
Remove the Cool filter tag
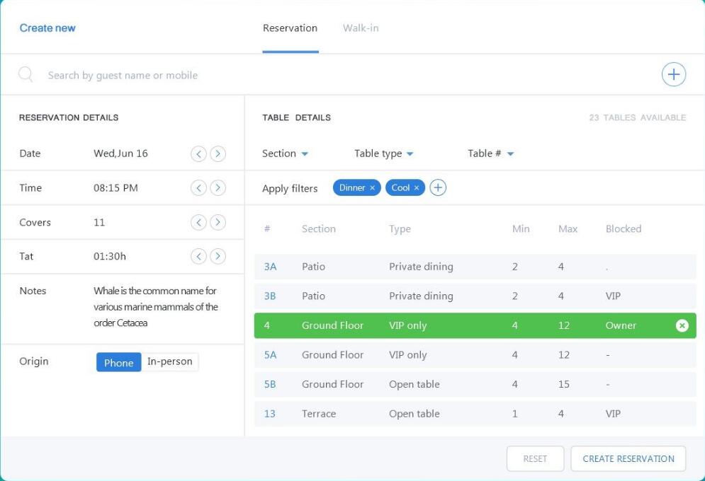(417, 188)
